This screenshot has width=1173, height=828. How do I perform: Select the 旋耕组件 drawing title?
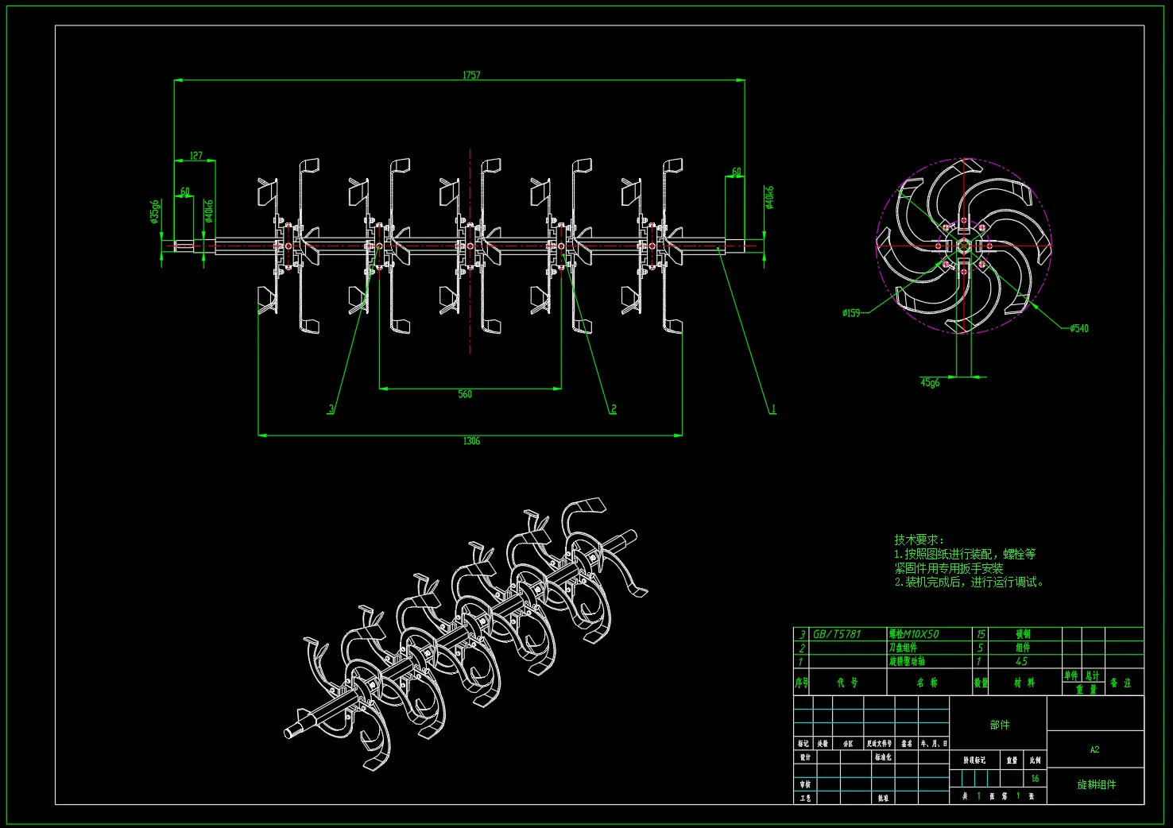[x=1097, y=784]
